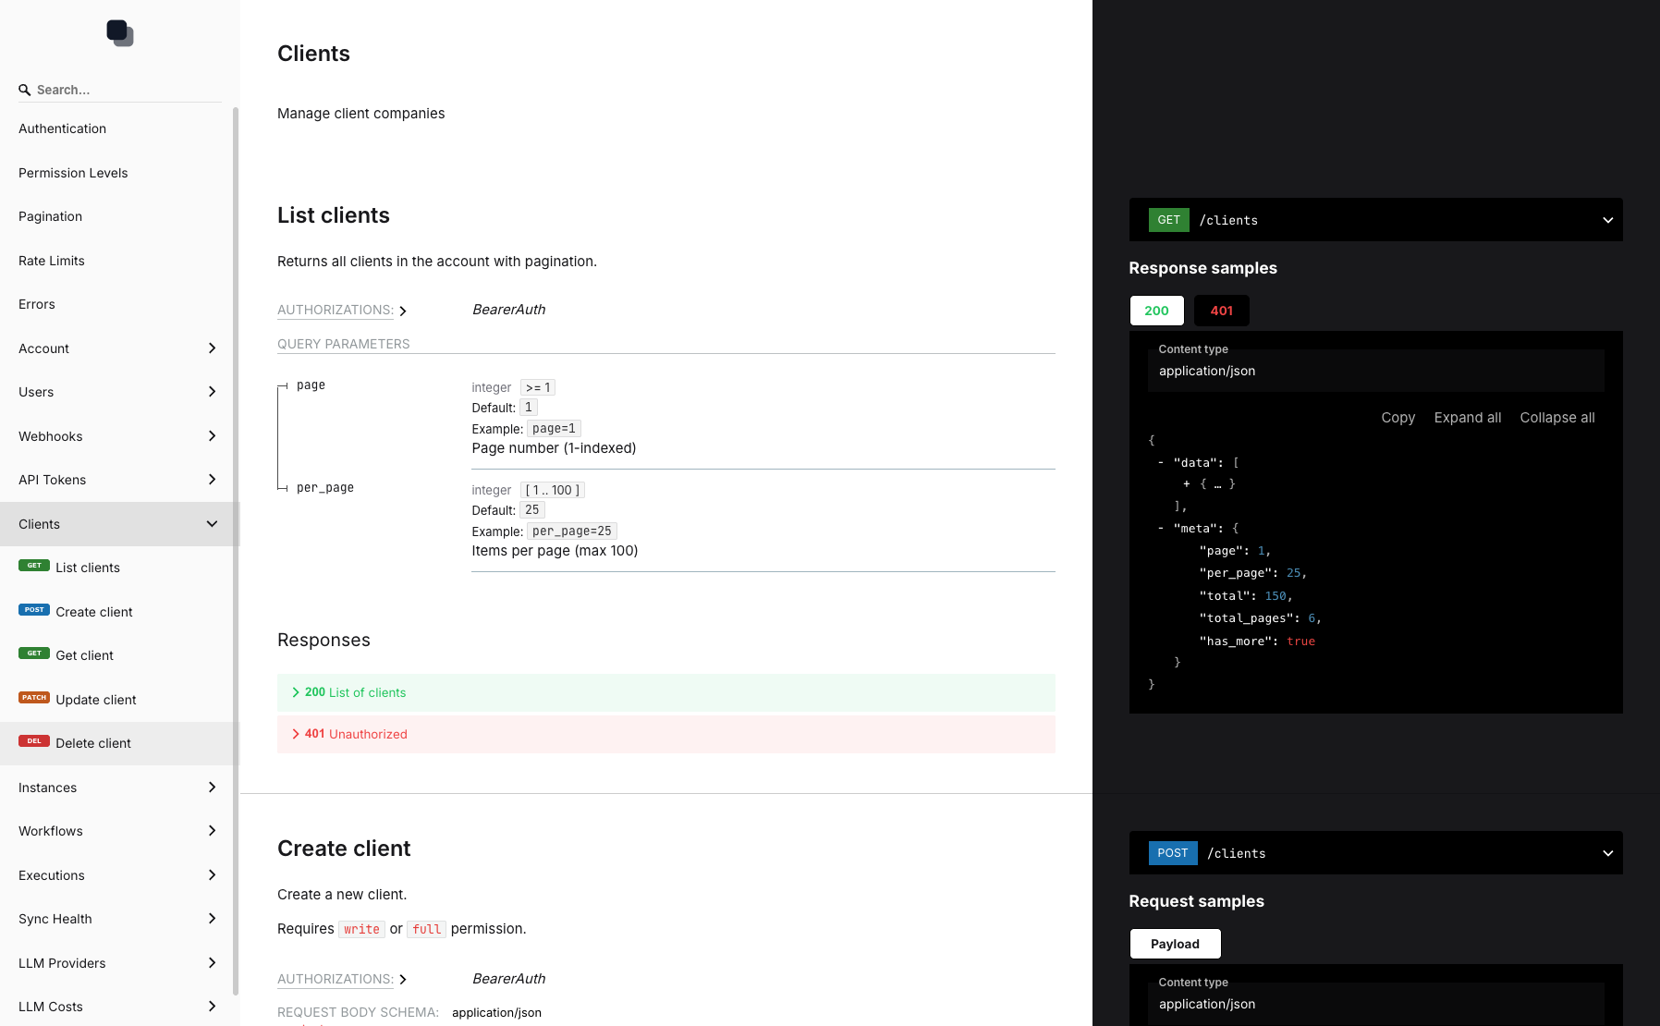Open the GET List clients sidebar entry
Screen dimensions: 1660x1026
[x=87, y=568]
